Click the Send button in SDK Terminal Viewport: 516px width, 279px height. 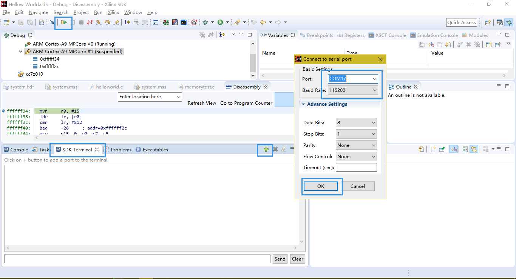tap(280, 259)
